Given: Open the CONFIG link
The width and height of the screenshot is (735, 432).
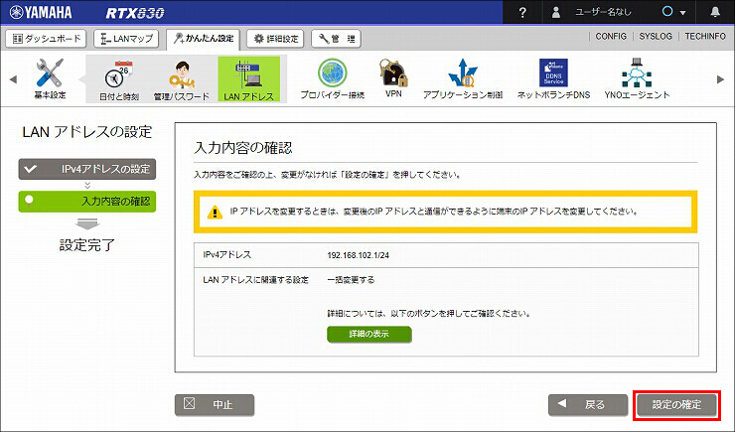Looking at the screenshot, I should 611,36.
